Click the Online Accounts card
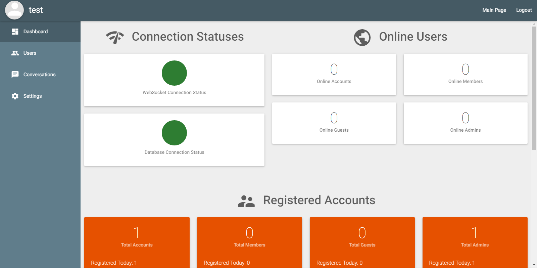537x268 pixels. [x=334, y=74]
